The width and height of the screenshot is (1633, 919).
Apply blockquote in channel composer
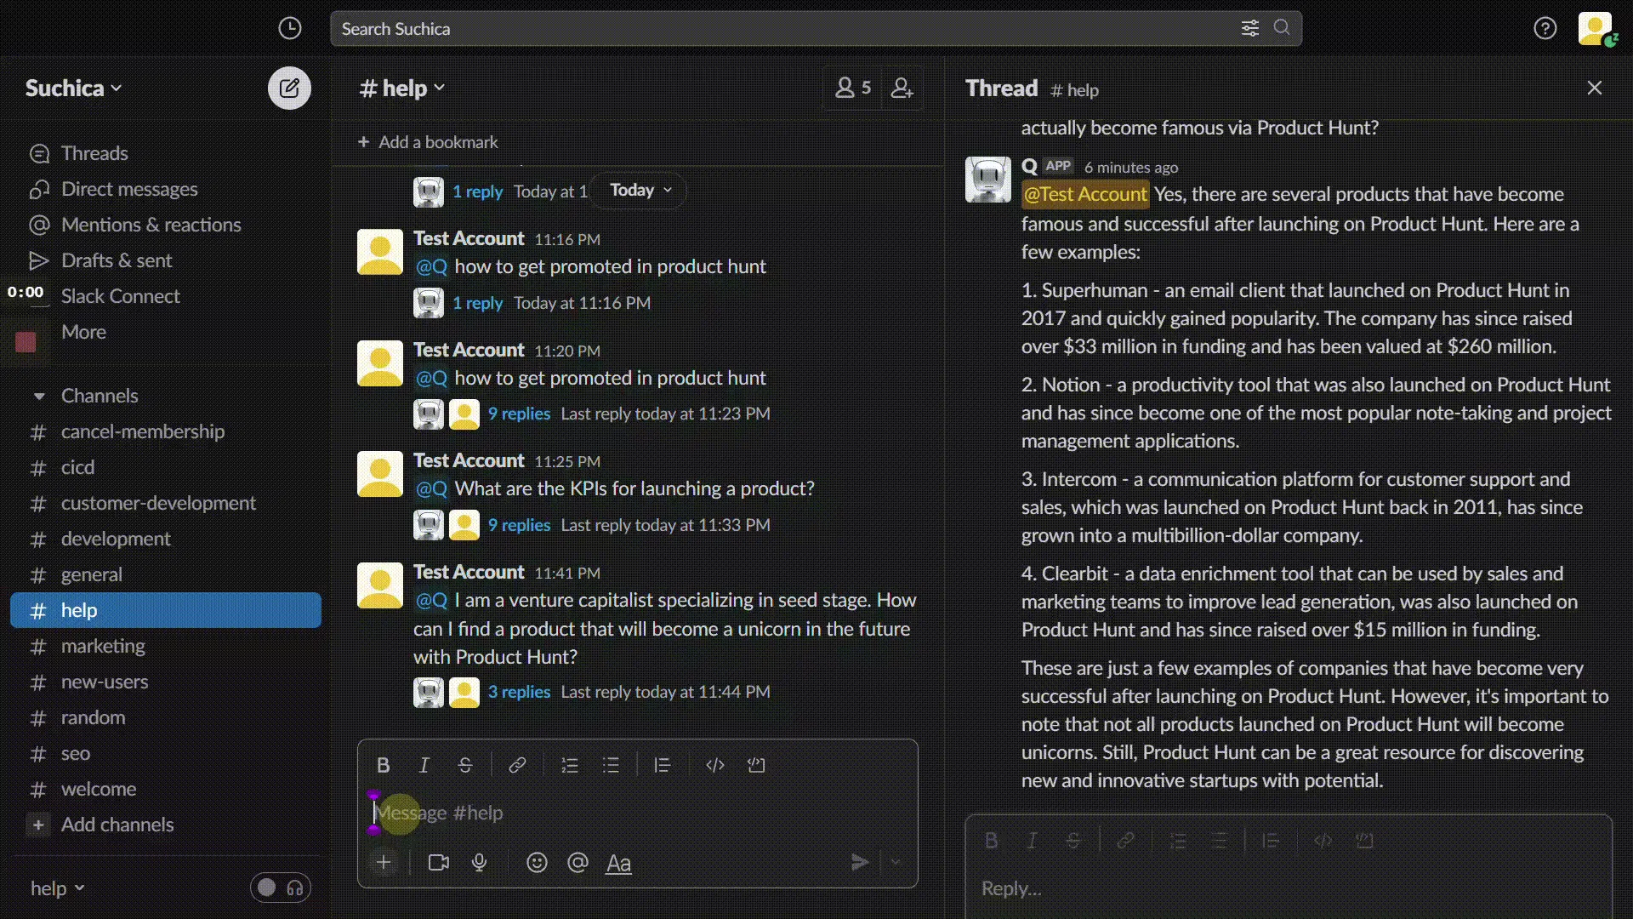[x=662, y=765]
